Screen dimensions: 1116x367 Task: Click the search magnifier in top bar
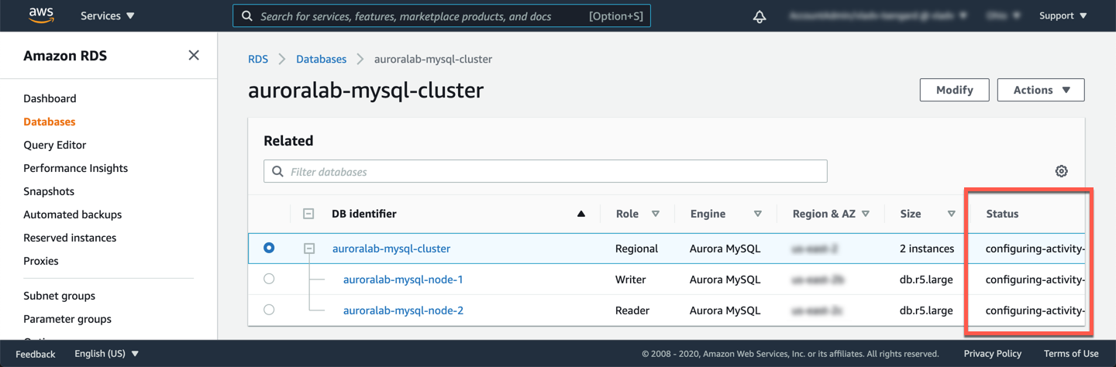pos(247,15)
